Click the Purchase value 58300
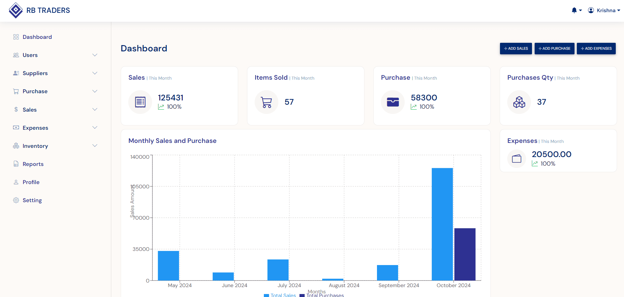The width and height of the screenshot is (624, 297). click(424, 98)
